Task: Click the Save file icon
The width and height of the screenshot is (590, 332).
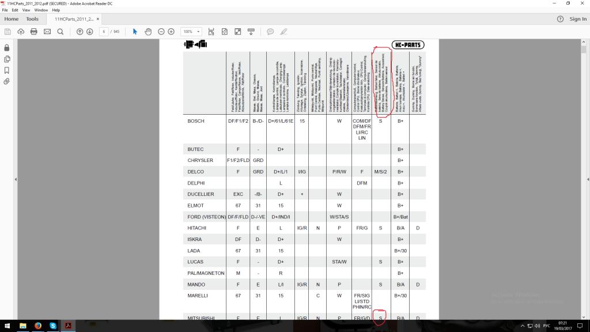Action: coord(7,32)
